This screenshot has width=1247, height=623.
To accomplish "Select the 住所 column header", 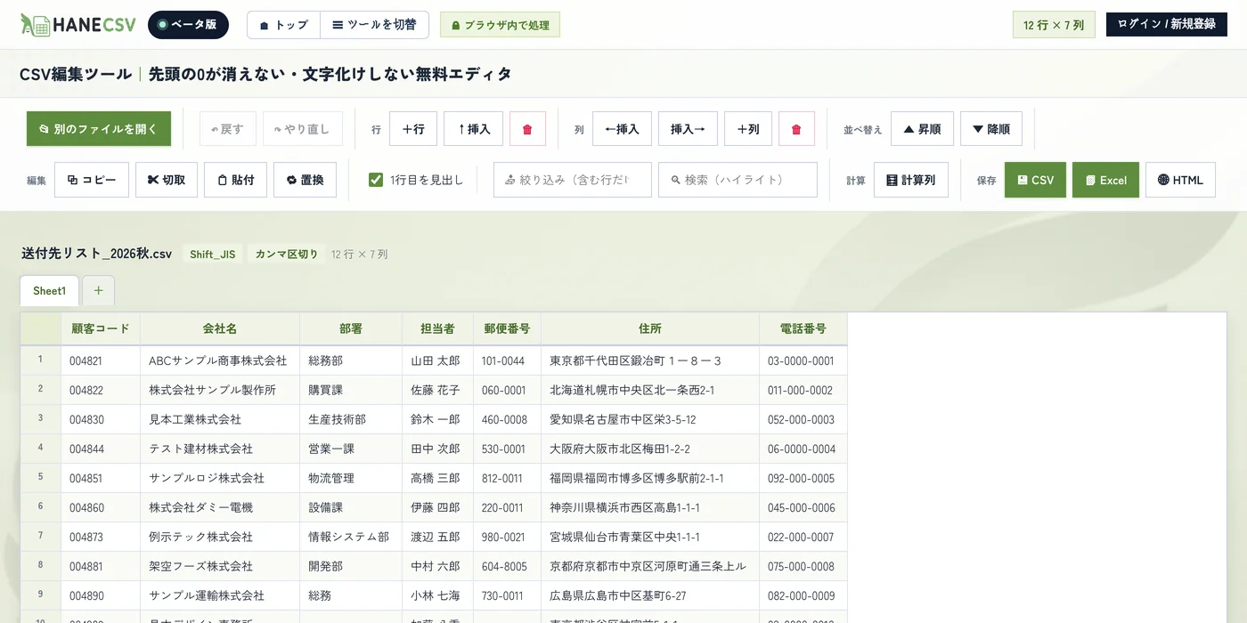I will [x=650, y=328].
